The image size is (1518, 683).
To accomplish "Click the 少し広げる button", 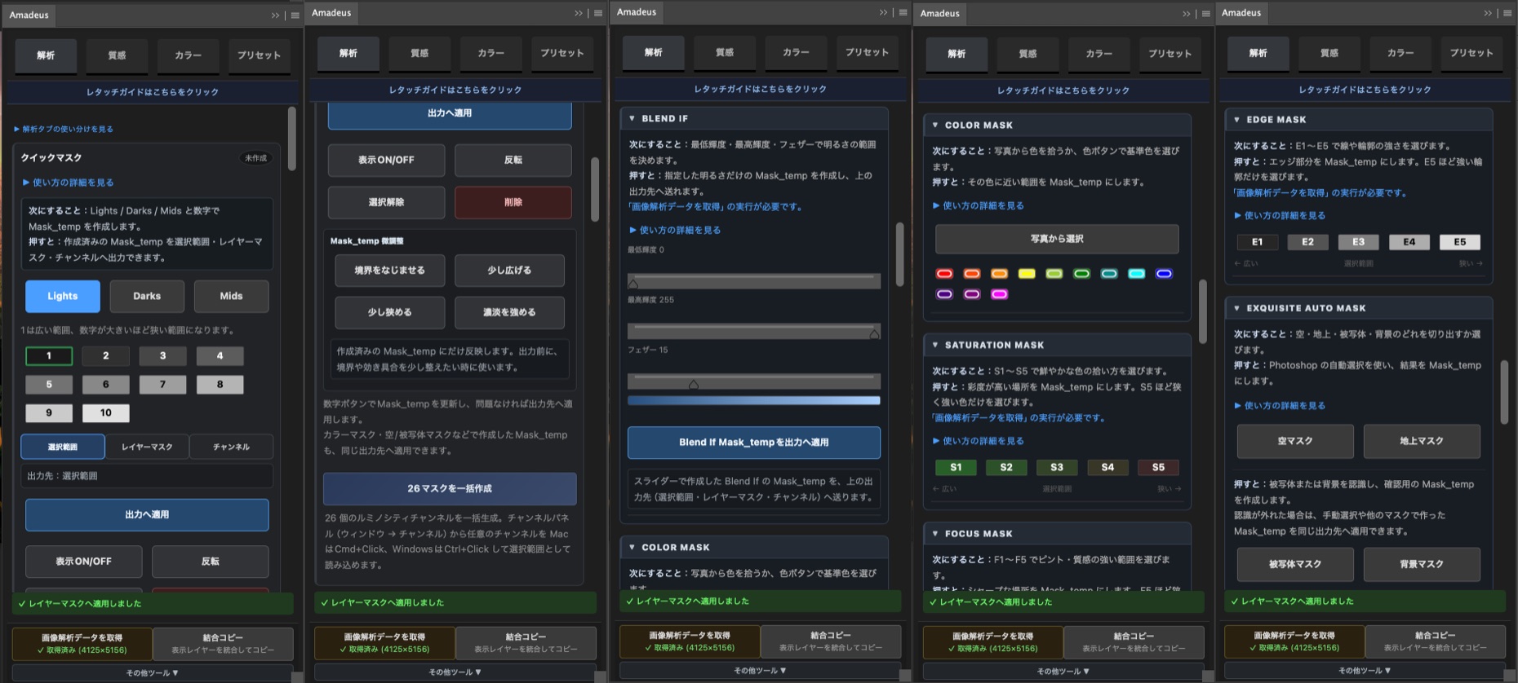I will coord(509,270).
